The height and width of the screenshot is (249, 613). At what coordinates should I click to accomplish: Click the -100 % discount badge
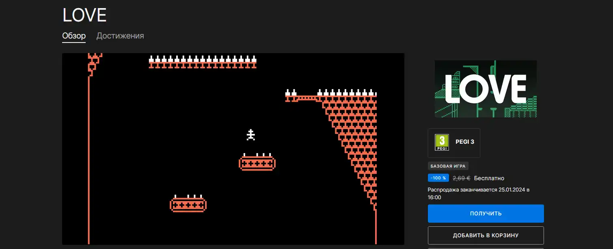438,178
